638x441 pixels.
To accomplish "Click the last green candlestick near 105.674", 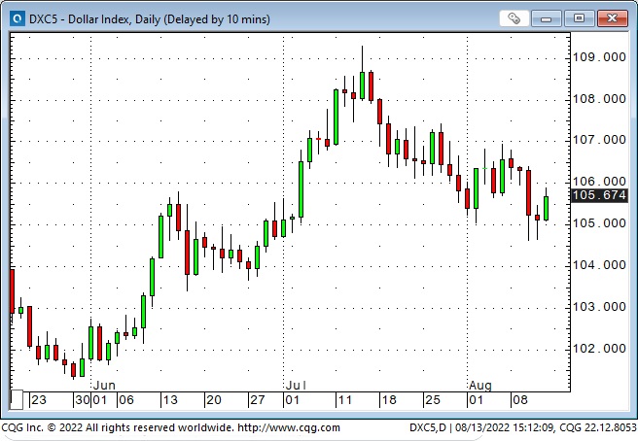I will [x=546, y=208].
